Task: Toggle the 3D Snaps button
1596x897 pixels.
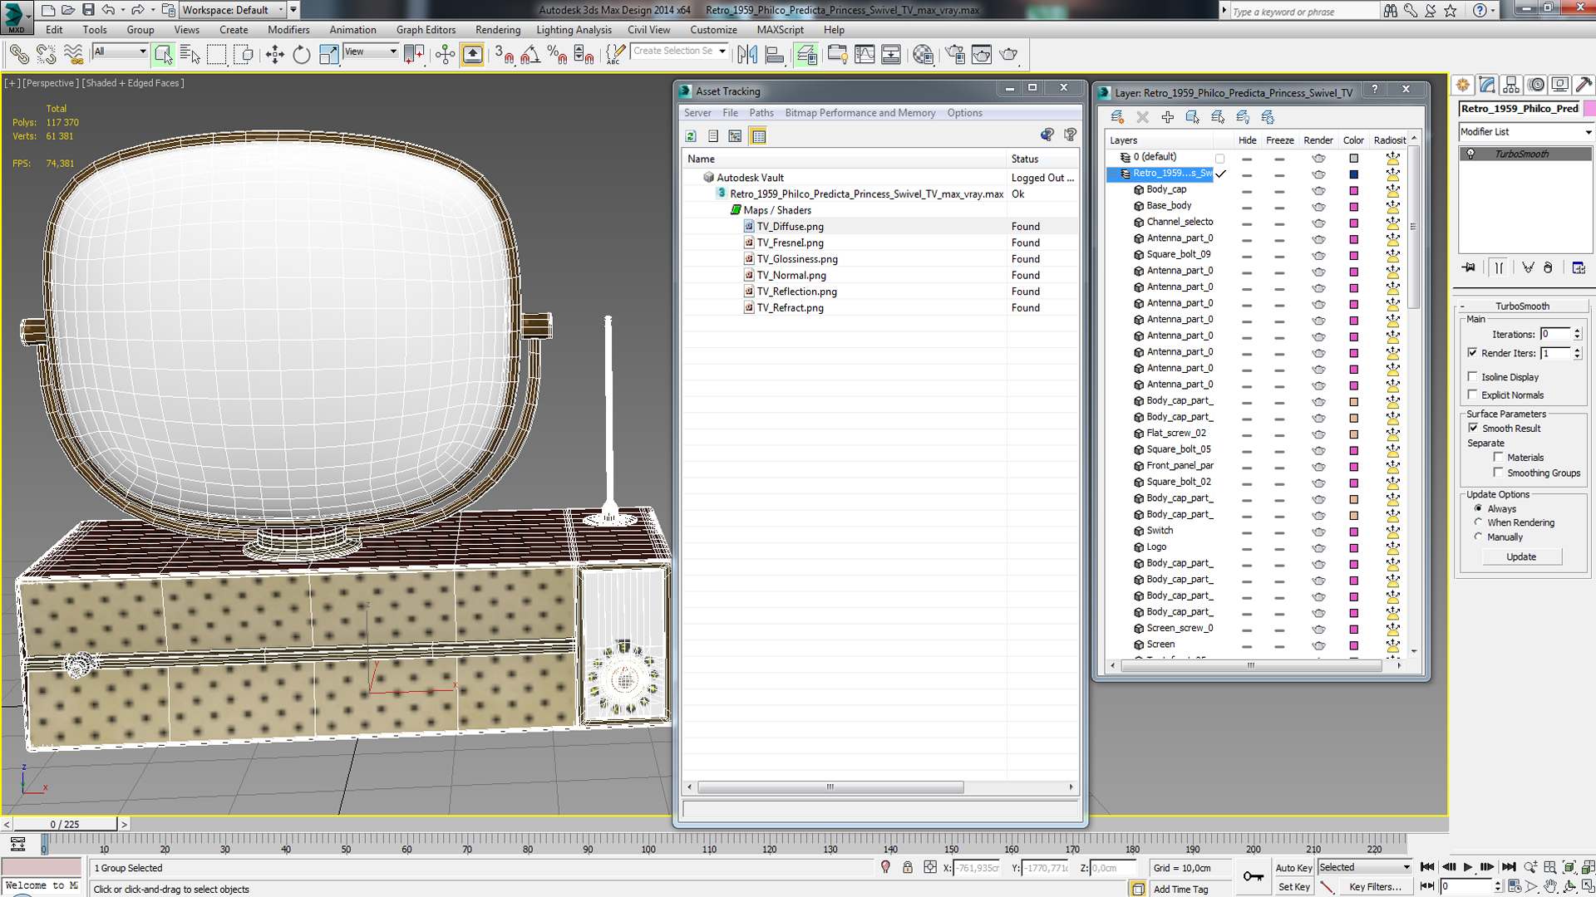Action: pos(504,55)
